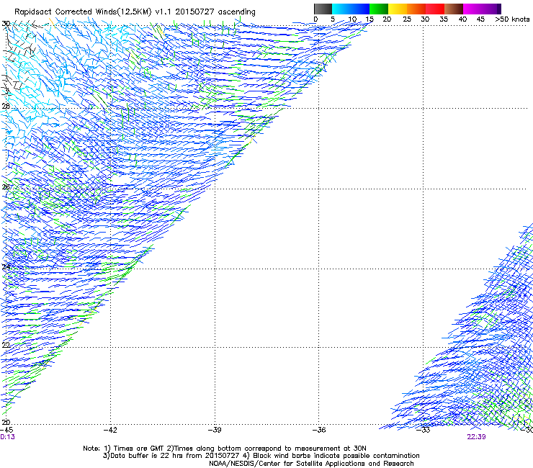533x468 pixels.
Task: Click the longitude label '-45'
Action: [x=6, y=430]
